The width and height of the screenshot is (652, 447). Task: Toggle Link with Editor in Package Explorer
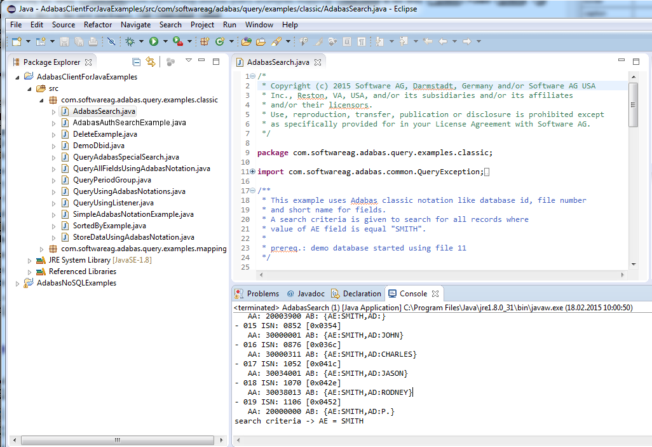151,62
